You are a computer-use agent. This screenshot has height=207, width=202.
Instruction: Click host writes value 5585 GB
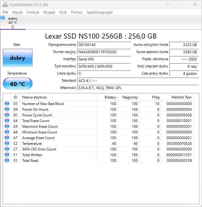[184, 52]
